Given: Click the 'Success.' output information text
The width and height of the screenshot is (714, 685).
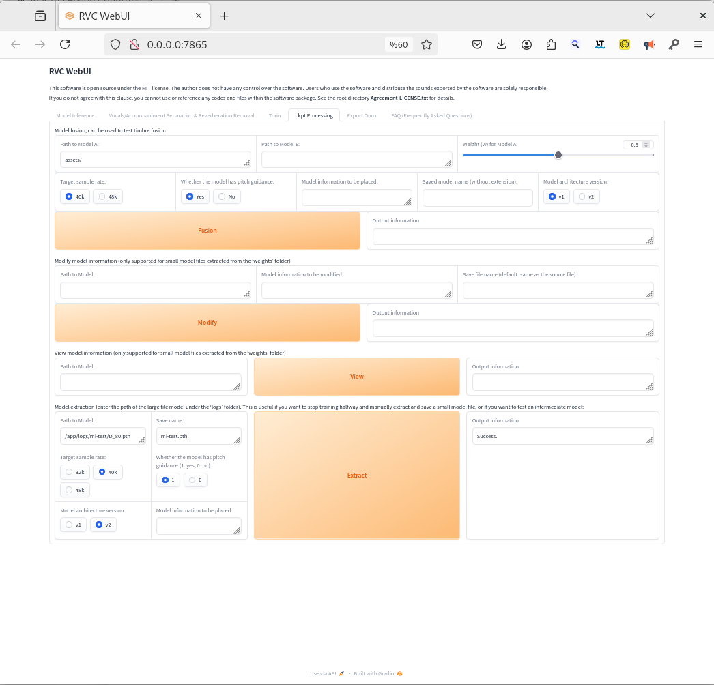Looking at the screenshot, I should [x=487, y=436].
